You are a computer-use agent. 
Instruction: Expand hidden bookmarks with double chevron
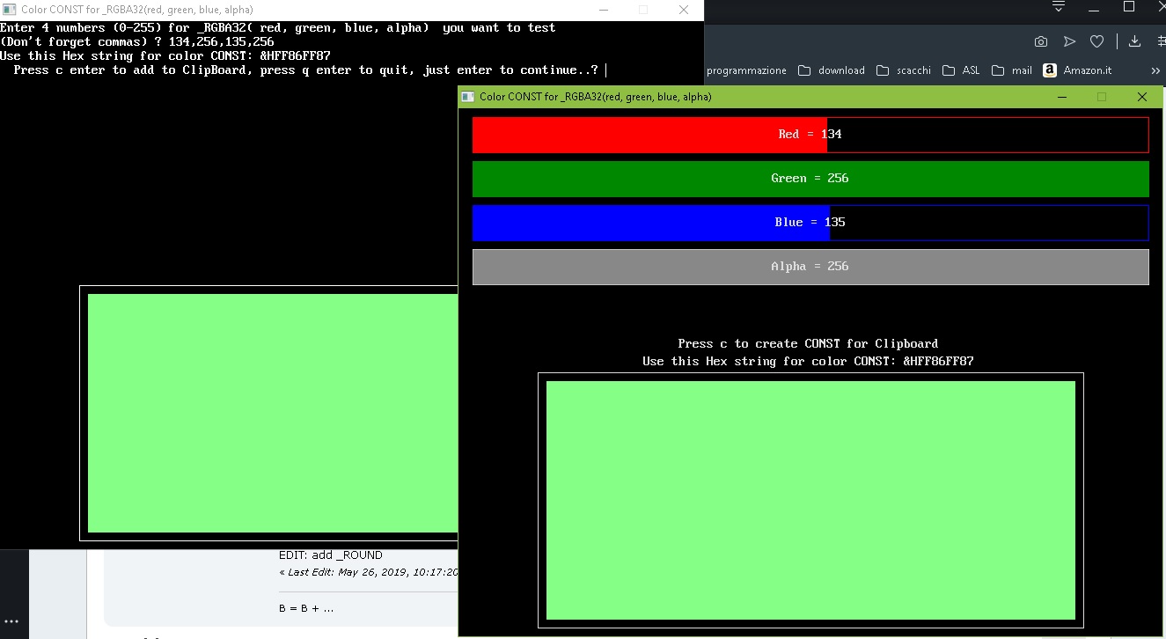pyautogui.click(x=1155, y=70)
